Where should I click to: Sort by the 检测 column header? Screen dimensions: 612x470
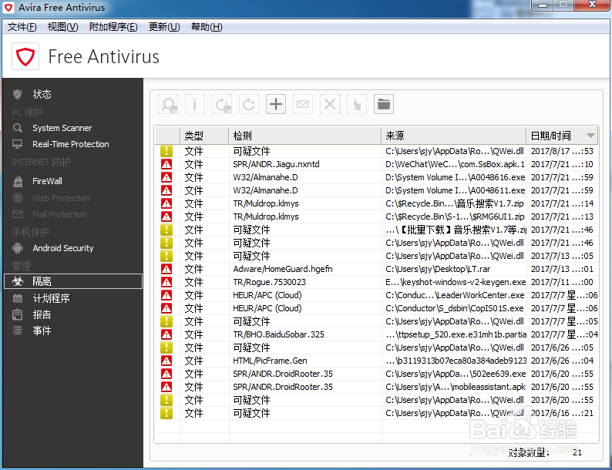coord(304,136)
